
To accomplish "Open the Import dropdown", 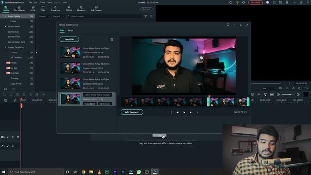I will click(44, 16).
